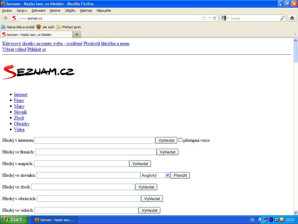Click the Přeložit button

180,175
